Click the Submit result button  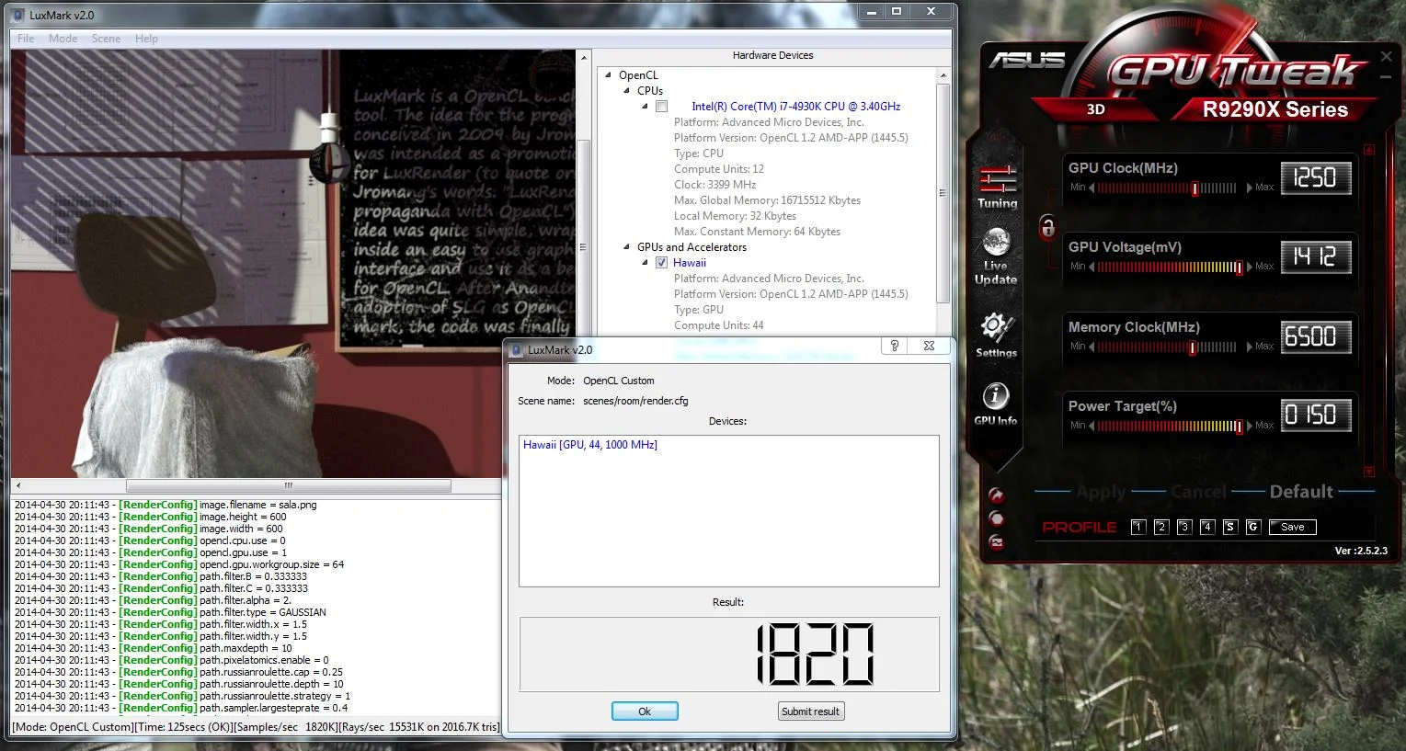pos(810,711)
